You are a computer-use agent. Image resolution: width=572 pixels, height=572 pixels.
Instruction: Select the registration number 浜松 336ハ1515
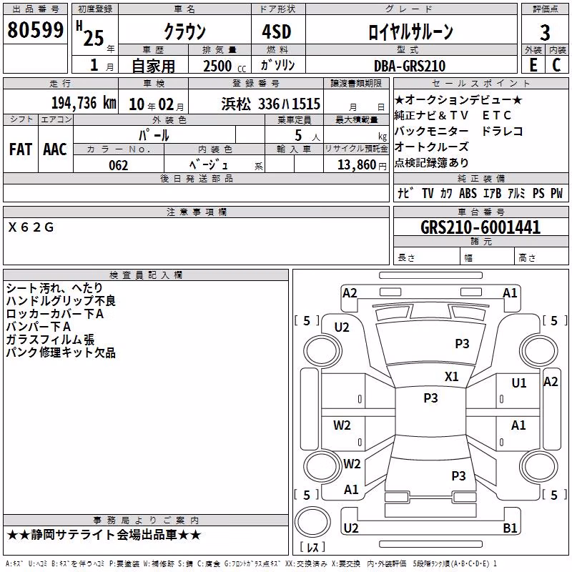271,104
